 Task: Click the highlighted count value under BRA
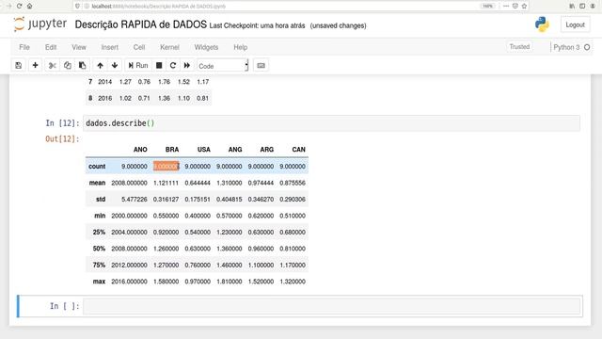coord(166,167)
